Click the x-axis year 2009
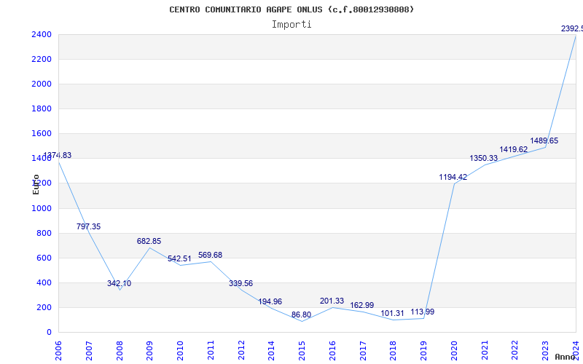The image size is (583, 364). pyautogui.click(x=150, y=351)
